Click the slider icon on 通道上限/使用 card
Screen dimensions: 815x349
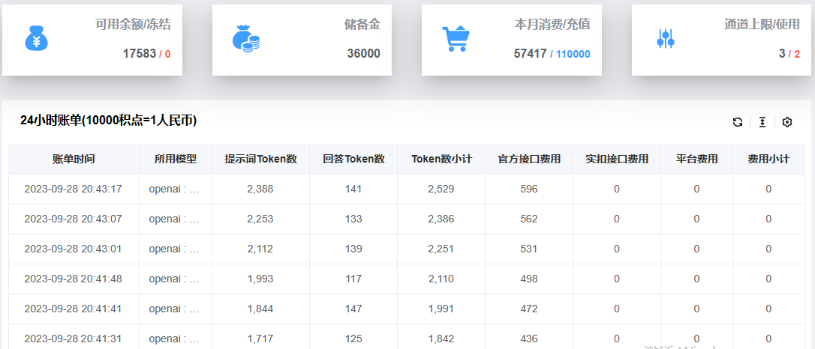coord(666,38)
